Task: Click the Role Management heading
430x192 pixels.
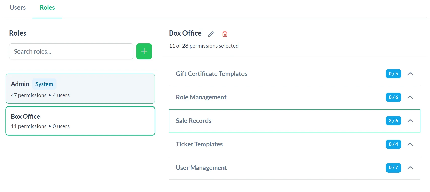Action: pyautogui.click(x=201, y=97)
